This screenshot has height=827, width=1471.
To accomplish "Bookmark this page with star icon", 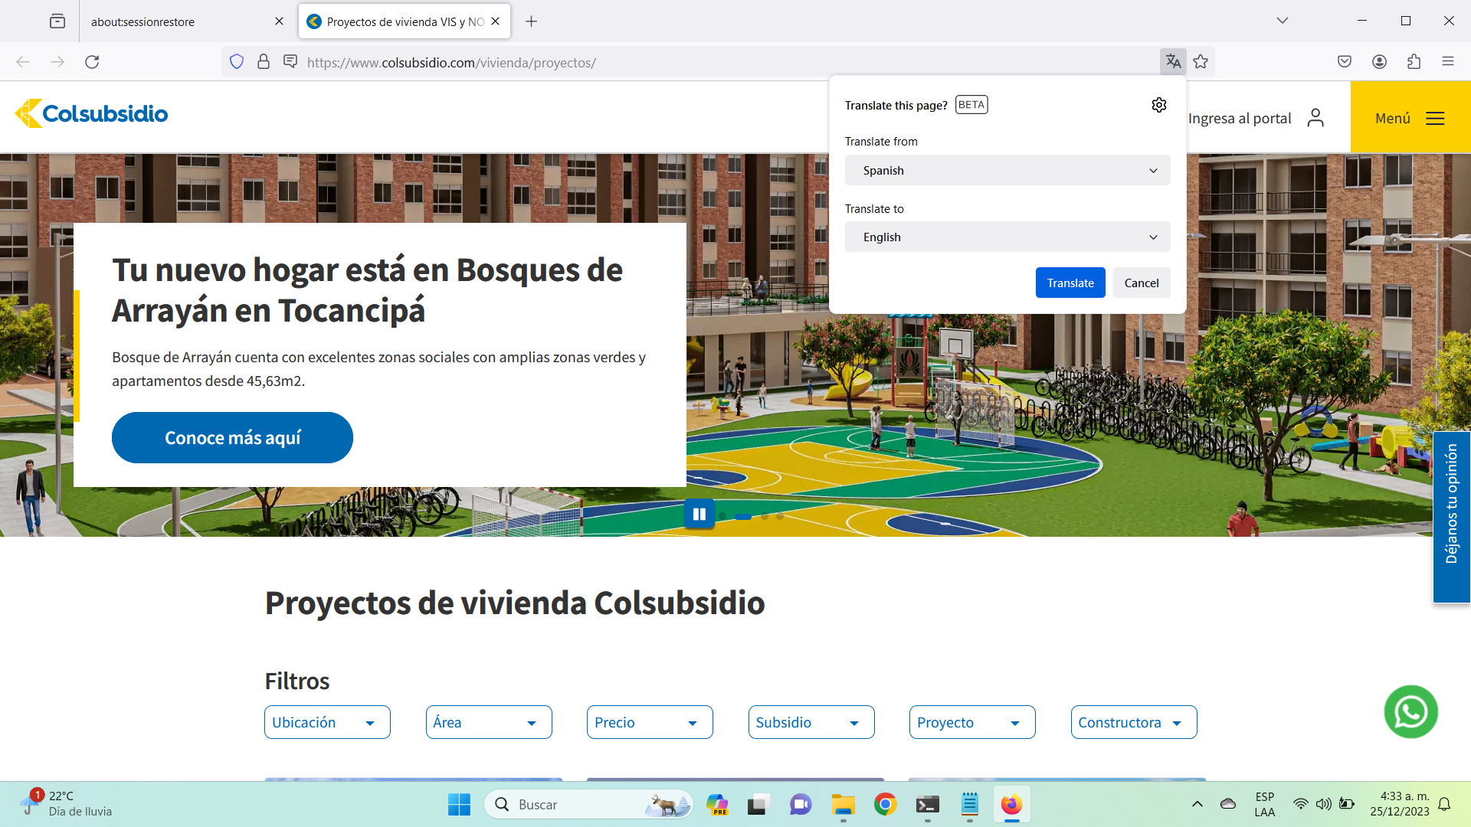I will click(1201, 62).
